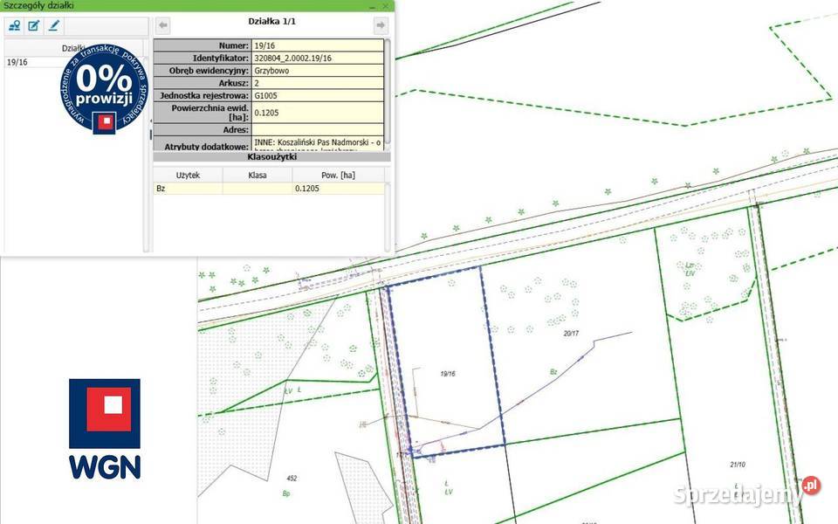Click the Jednostka rejestrowa field label

(204, 96)
